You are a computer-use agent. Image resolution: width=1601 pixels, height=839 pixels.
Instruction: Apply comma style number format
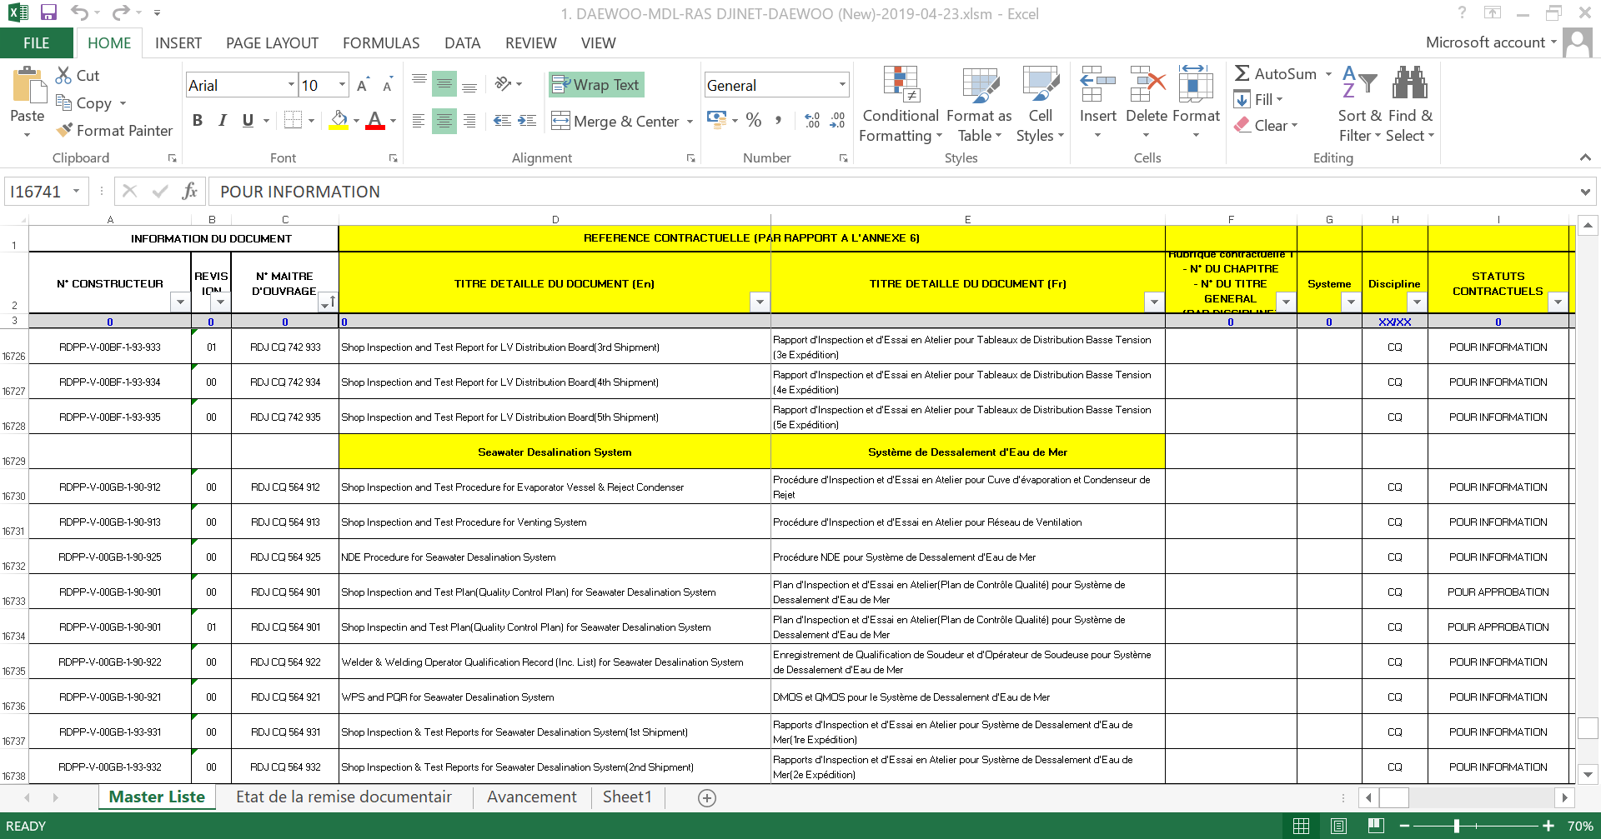(x=779, y=120)
